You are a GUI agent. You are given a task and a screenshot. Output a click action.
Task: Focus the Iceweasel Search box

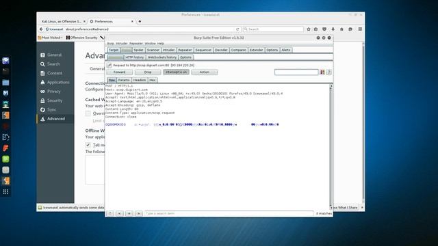pos(273,29)
